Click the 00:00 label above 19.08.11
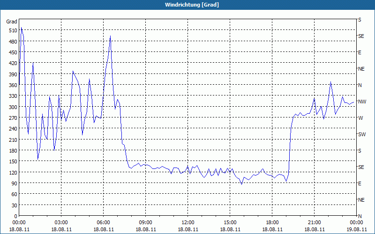The height and width of the screenshot is (234, 375). coord(356,223)
